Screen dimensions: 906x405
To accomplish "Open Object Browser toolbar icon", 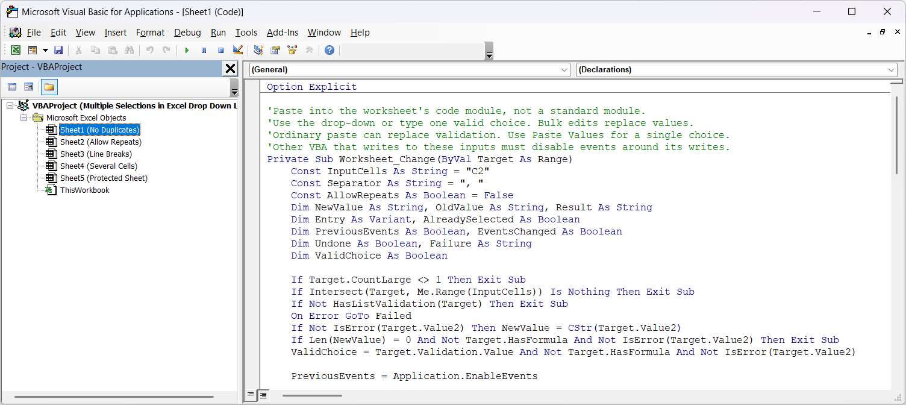I will pyautogui.click(x=292, y=50).
